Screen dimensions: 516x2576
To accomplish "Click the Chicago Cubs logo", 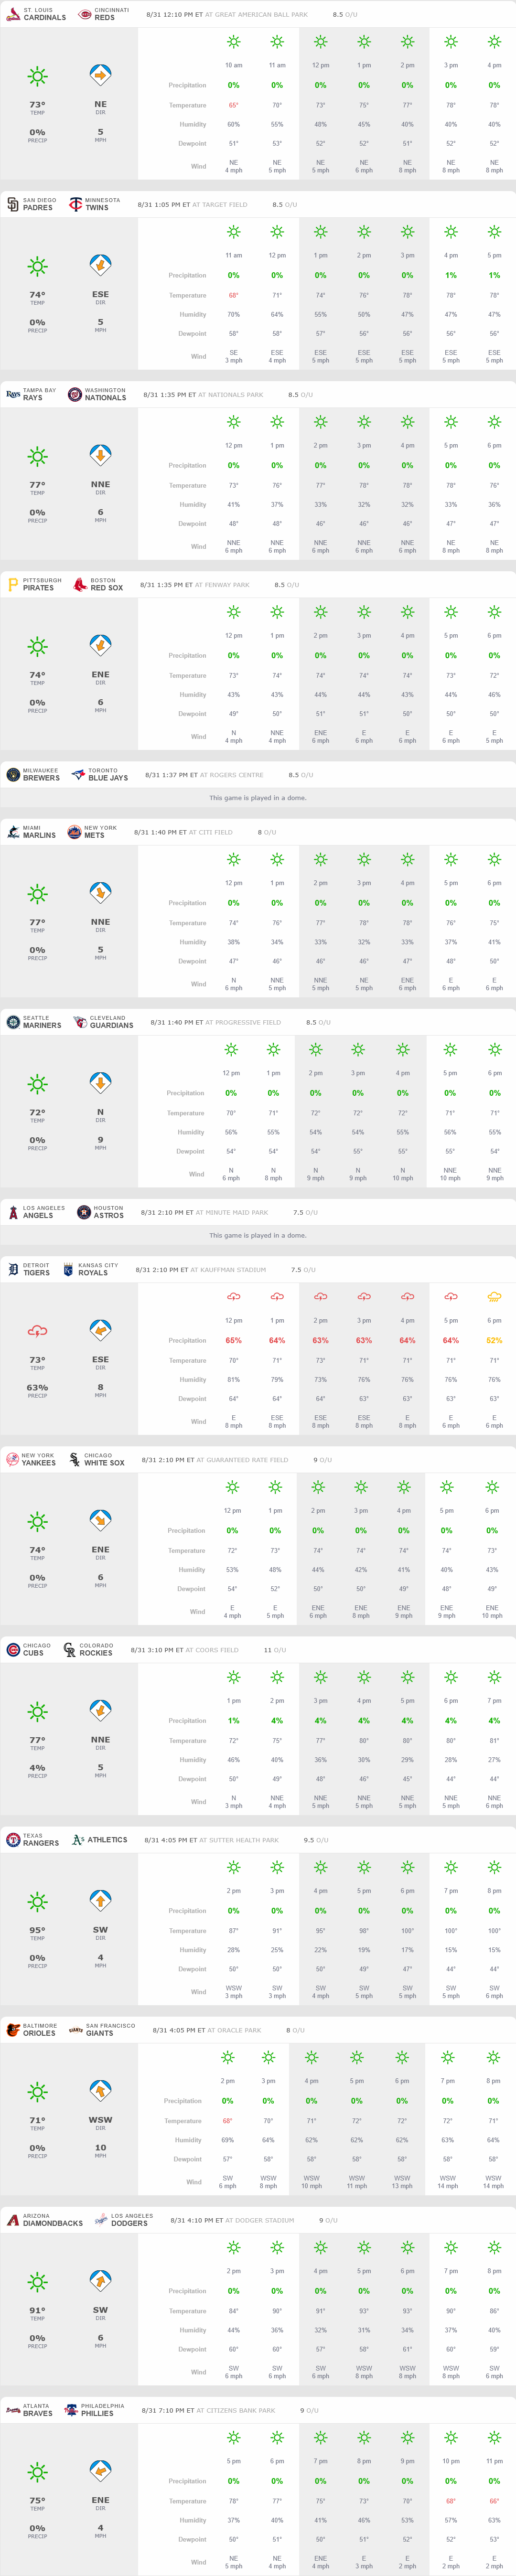I will tap(13, 1649).
